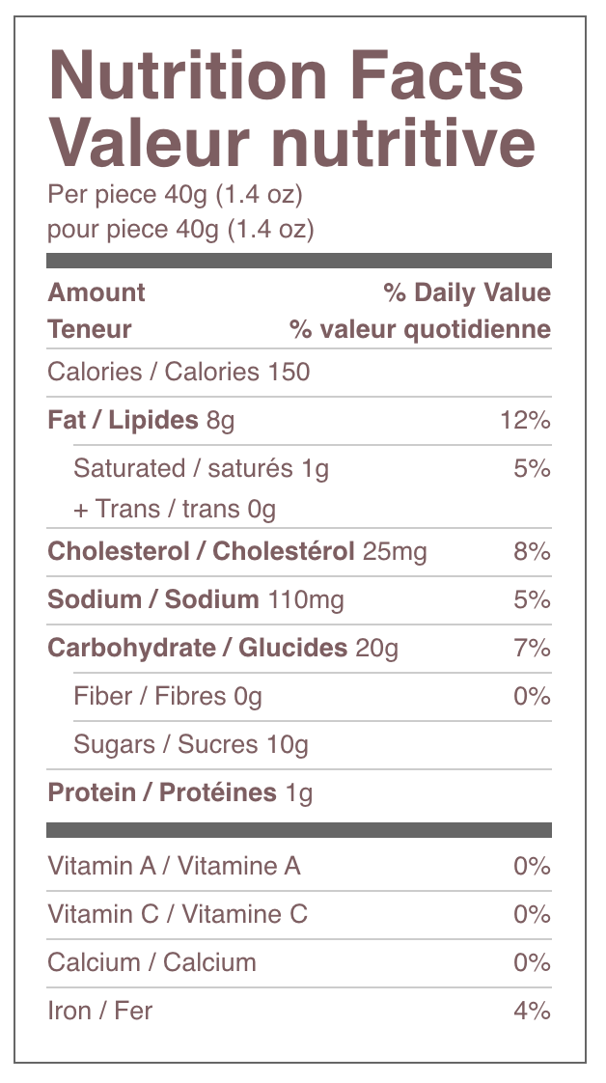The height and width of the screenshot is (1083, 606).
Task: Select the Sodium 110mg row label
Action: tap(196, 599)
